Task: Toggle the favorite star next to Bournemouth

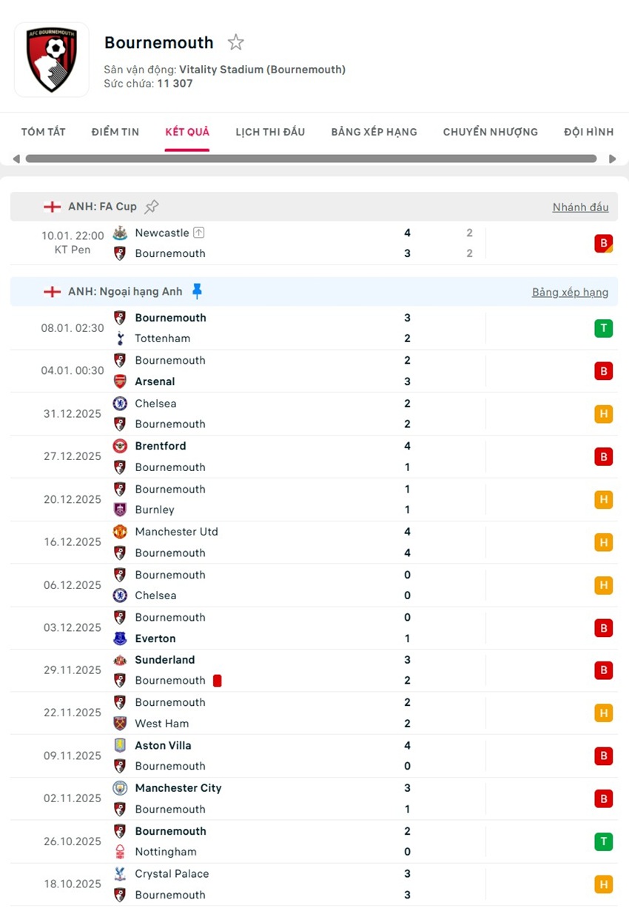Action: (235, 42)
